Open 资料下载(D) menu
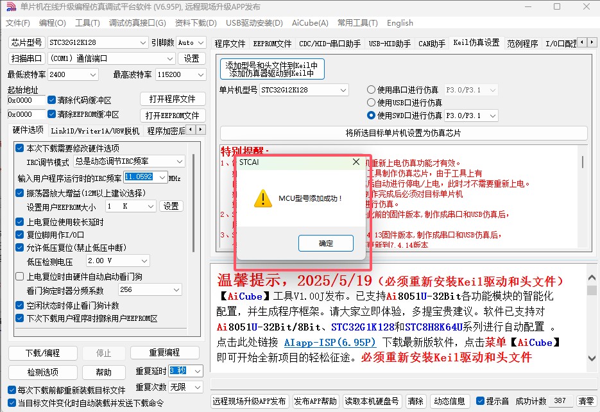The width and height of the screenshot is (600, 412). tap(196, 23)
